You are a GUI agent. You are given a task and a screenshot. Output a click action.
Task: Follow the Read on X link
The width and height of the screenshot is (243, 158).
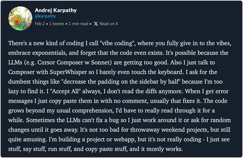[109, 24]
